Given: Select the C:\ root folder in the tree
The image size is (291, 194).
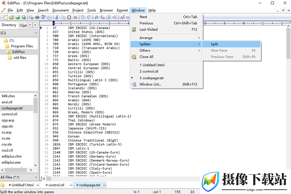Looking at the screenshot, I should pyautogui.click(x=12, y=40).
